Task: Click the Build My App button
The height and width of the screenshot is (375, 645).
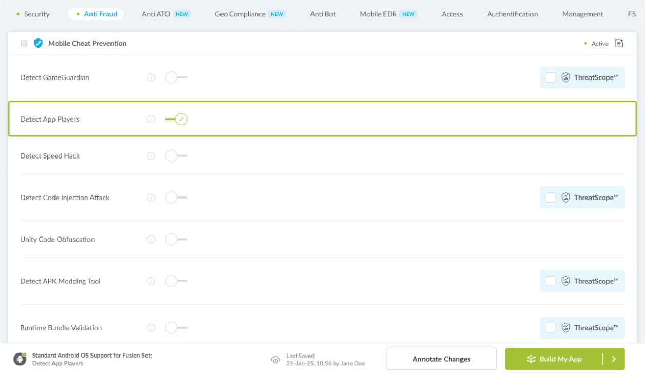Action: [x=554, y=359]
